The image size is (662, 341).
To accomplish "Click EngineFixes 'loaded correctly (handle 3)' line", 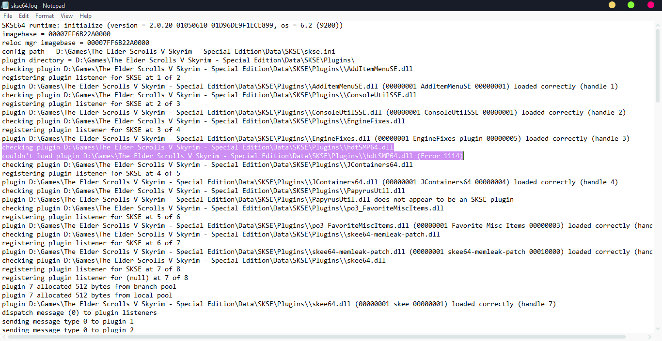I will [316, 138].
